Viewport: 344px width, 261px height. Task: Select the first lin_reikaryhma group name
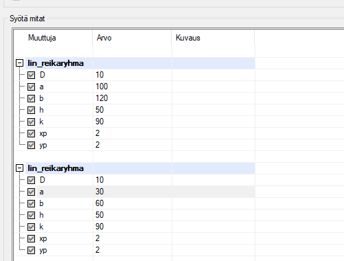tap(56, 63)
